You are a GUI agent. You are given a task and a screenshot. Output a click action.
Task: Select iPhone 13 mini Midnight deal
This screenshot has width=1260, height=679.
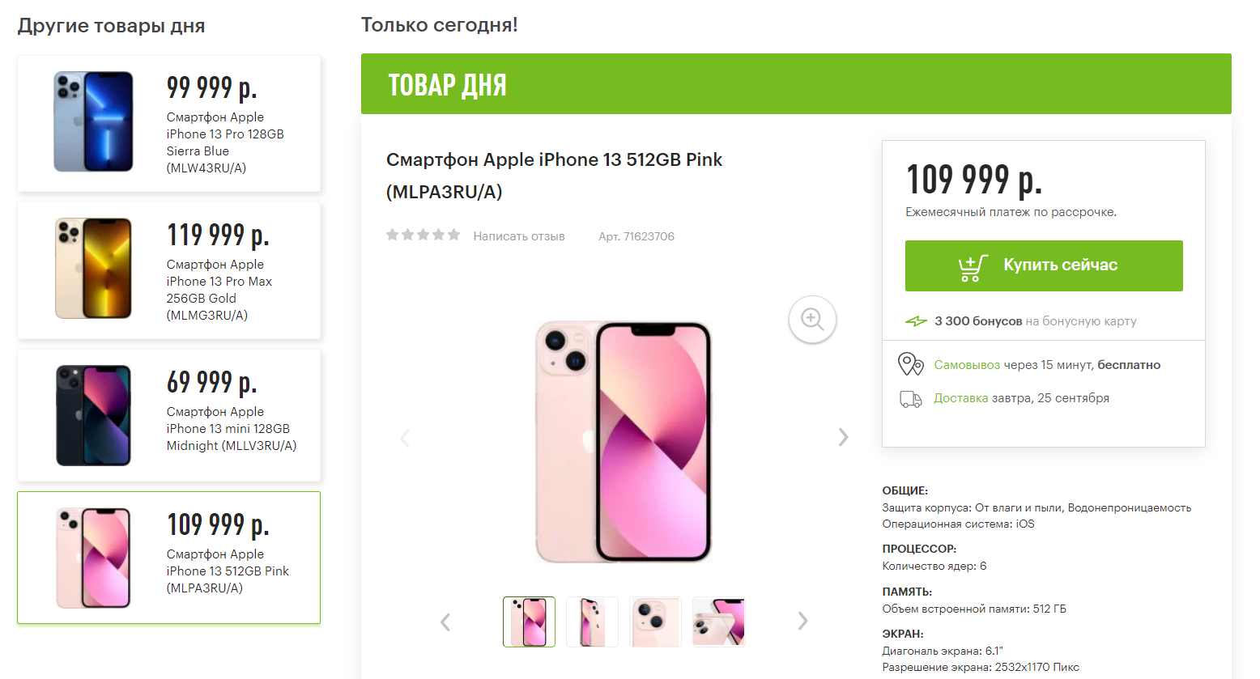pos(168,416)
